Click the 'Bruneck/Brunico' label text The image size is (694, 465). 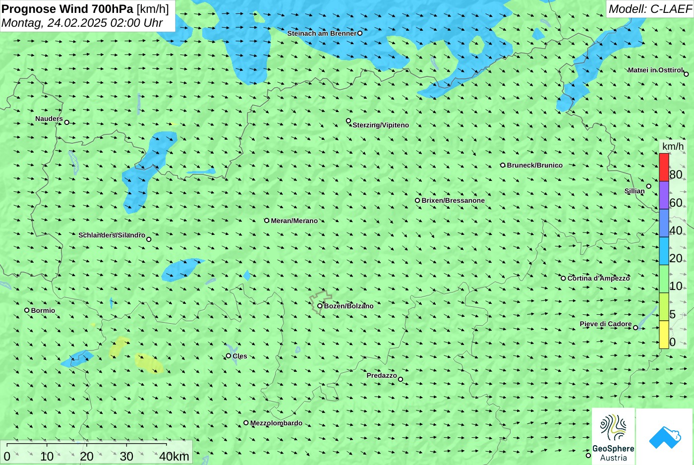535,165
